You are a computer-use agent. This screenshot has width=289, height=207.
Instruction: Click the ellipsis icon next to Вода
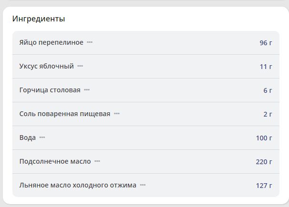[42, 138]
